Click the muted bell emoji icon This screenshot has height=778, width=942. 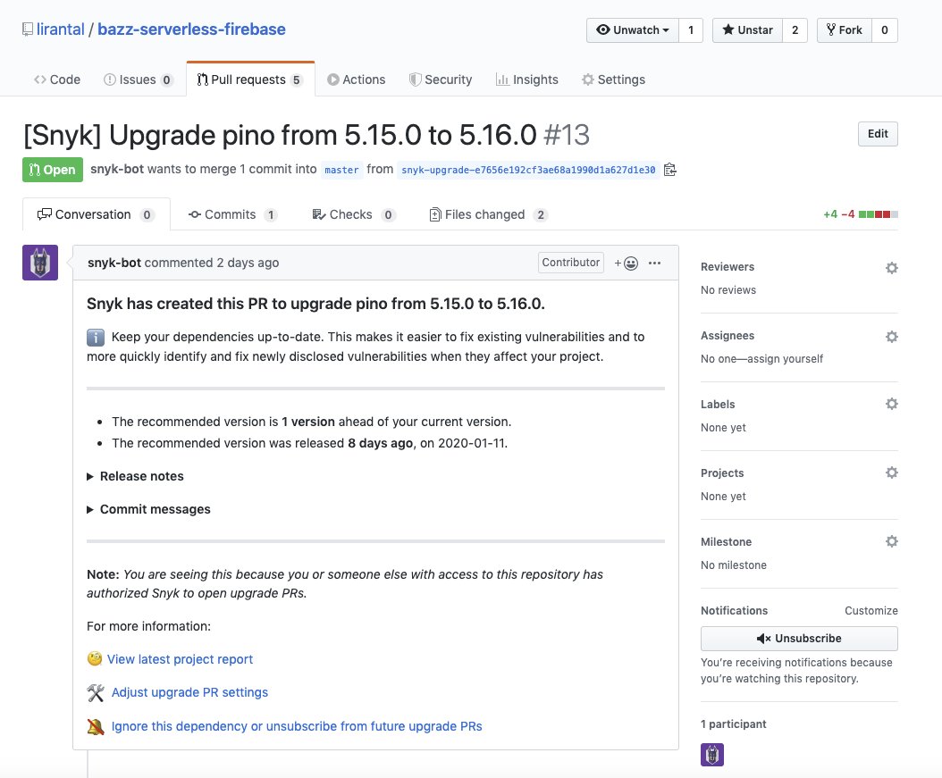click(x=96, y=726)
